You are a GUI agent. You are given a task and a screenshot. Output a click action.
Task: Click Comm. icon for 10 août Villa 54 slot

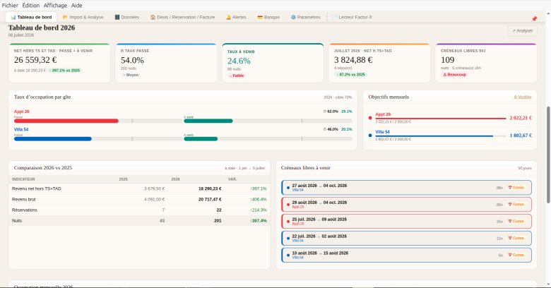pyautogui.click(x=516, y=255)
